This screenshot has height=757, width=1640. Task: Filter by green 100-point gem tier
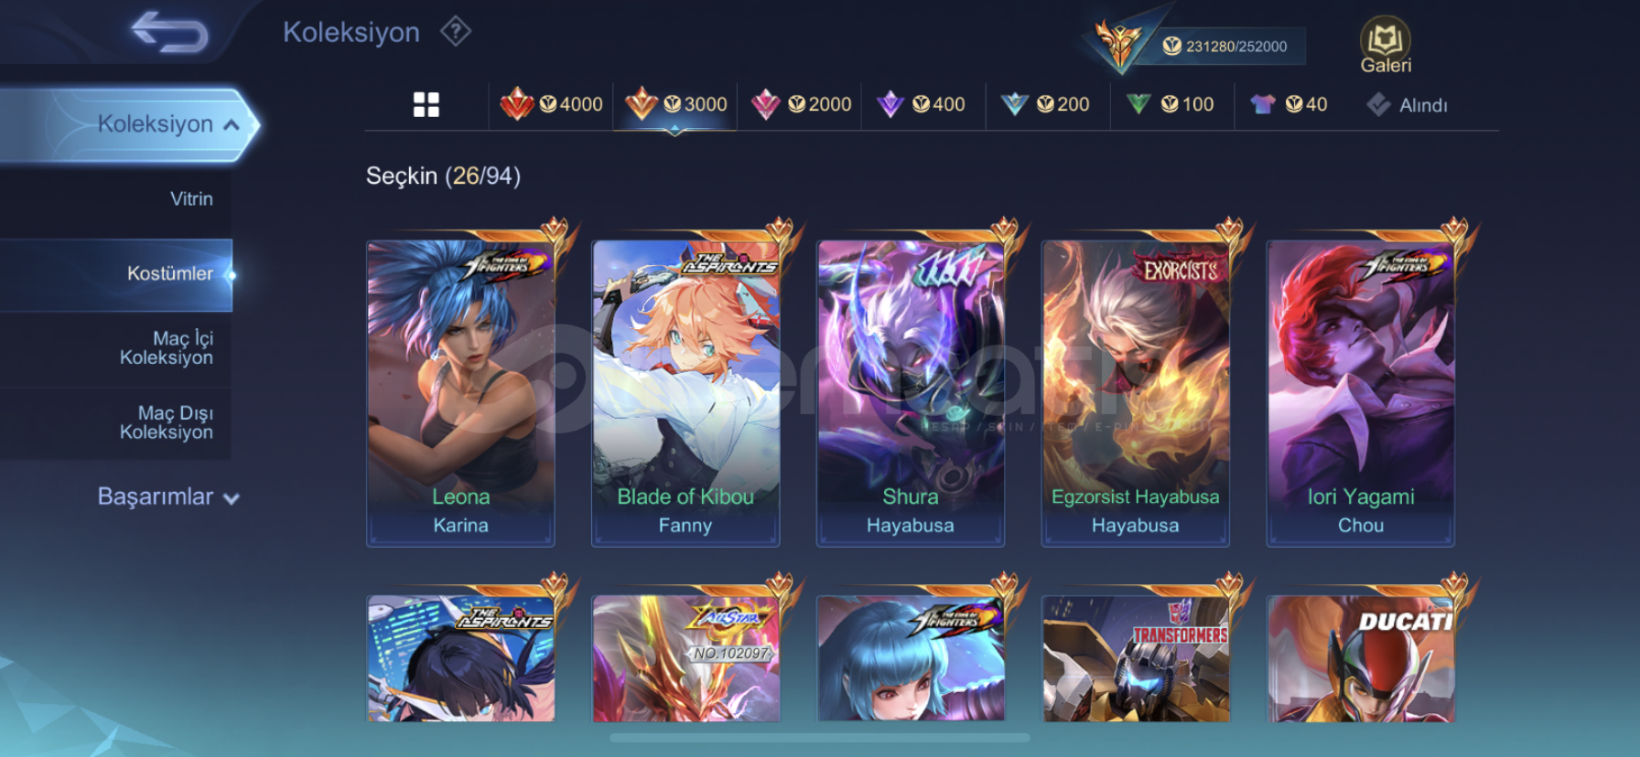(1170, 104)
